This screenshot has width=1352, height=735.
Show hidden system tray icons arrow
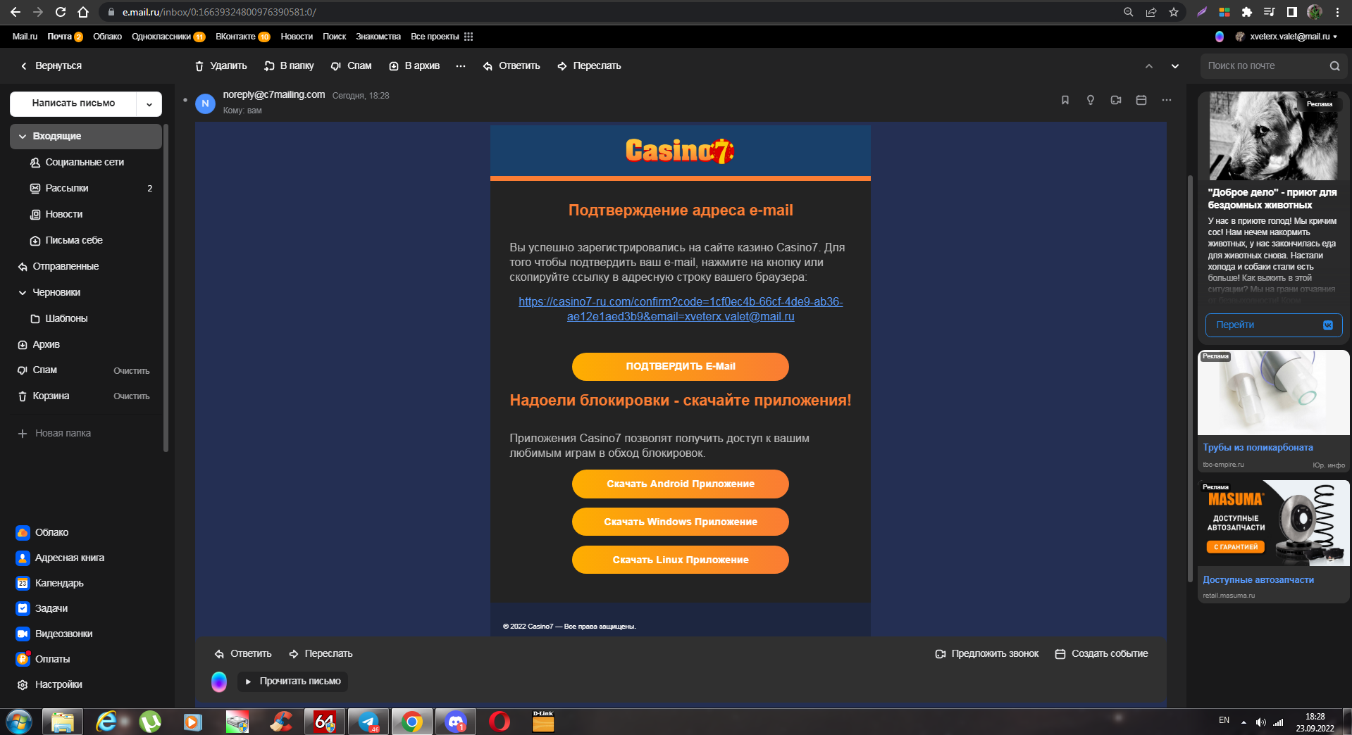coord(1244,722)
